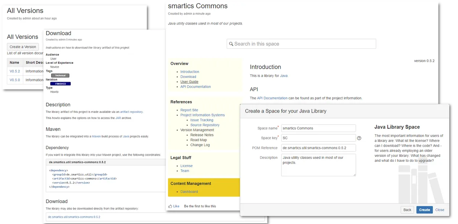
Task: Open the V0.5.2 version link
Action: click(15, 71)
